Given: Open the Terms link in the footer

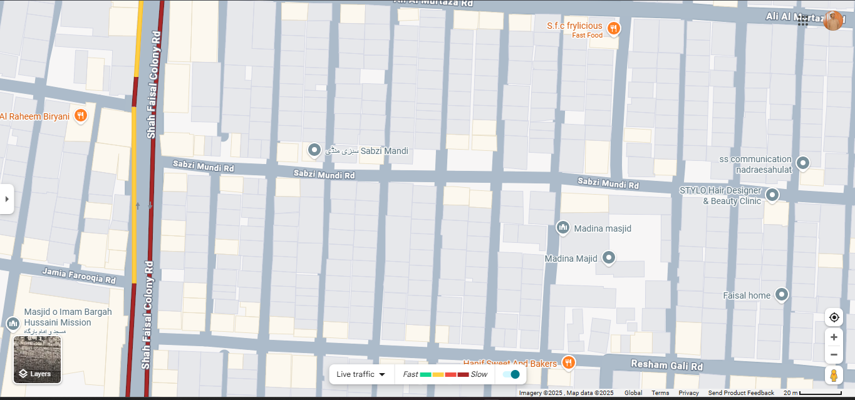Looking at the screenshot, I should [x=660, y=393].
